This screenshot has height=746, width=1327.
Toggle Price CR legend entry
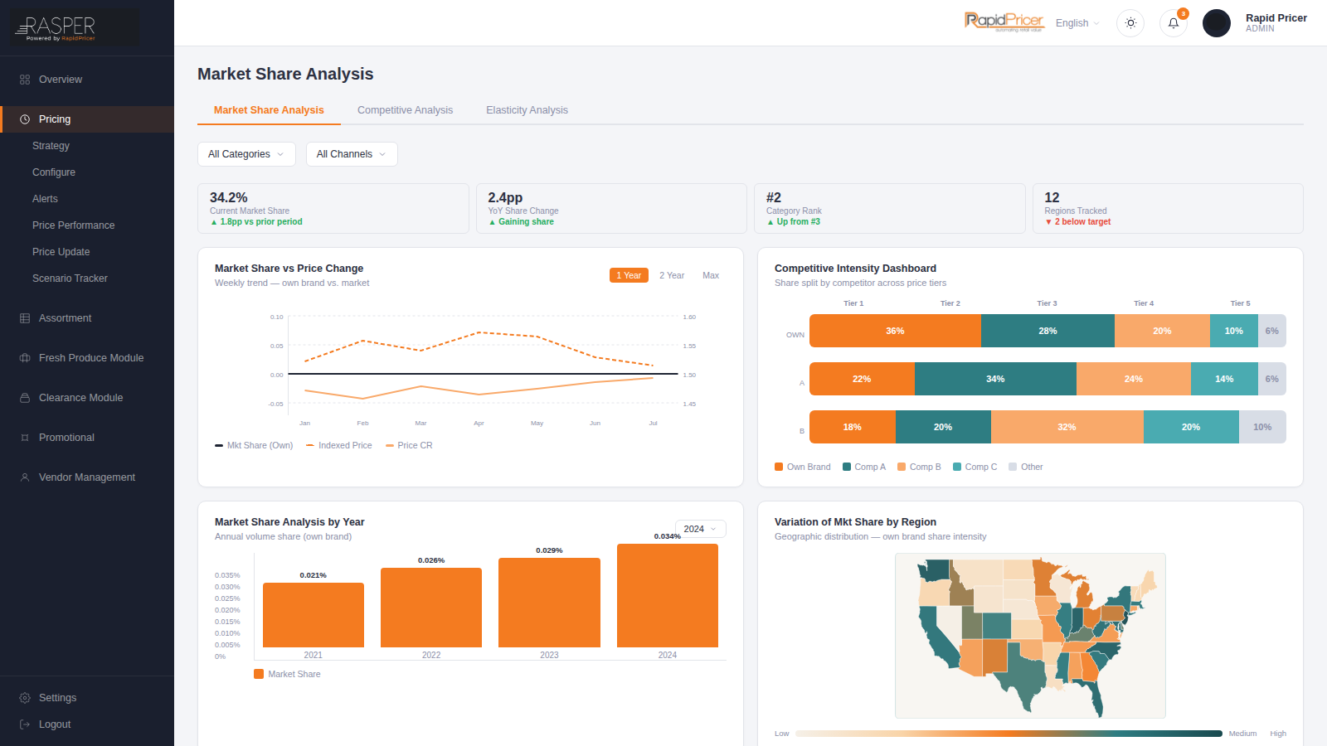pos(409,445)
